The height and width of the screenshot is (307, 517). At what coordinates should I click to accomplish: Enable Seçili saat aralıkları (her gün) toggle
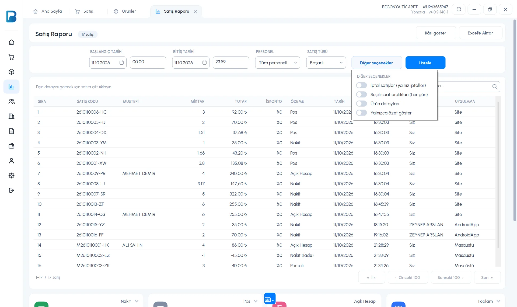(361, 95)
